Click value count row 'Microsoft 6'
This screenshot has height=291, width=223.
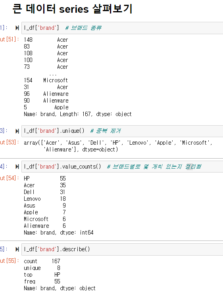[45, 219]
